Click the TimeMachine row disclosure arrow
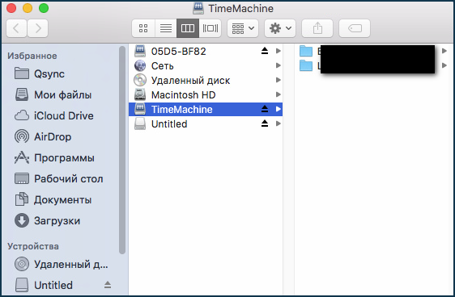 pos(279,109)
